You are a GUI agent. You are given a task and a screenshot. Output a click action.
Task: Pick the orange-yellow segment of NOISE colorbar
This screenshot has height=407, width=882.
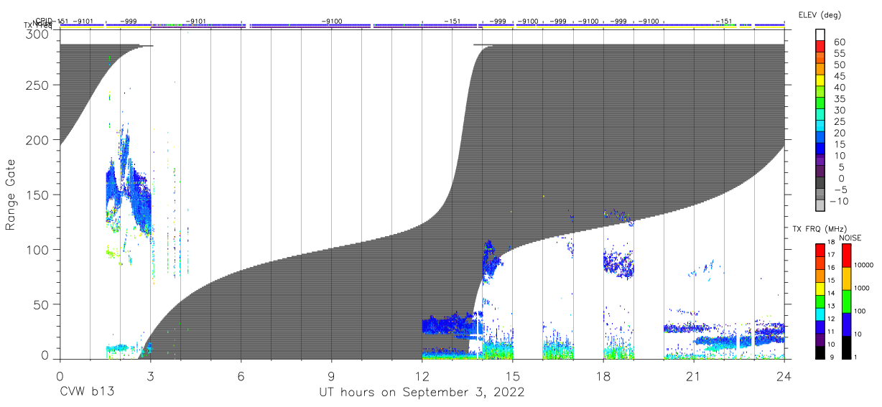click(846, 278)
